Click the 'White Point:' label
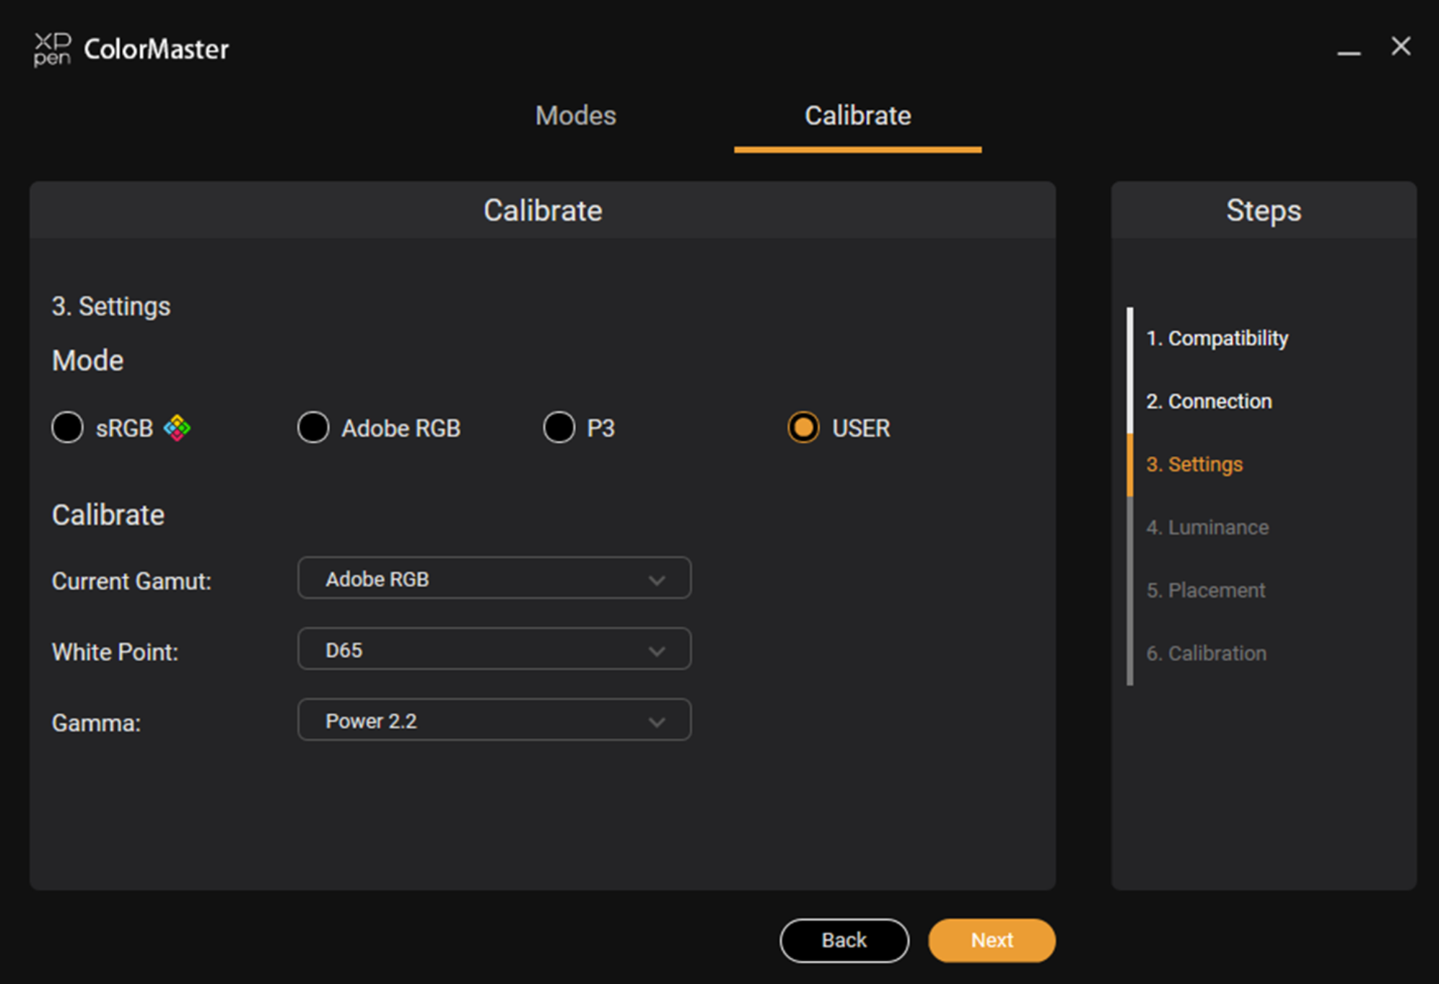The height and width of the screenshot is (984, 1439). (x=115, y=652)
